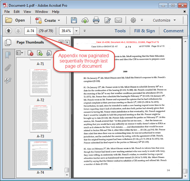
Task: Open the Window menu
Action: coord(42,12)
